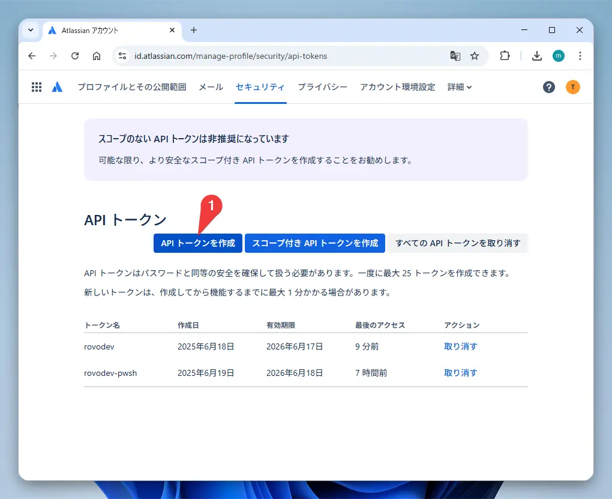Screen dimensions: 612x499
Task: Click すべての API トークンを取り消す
Action: (458, 243)
